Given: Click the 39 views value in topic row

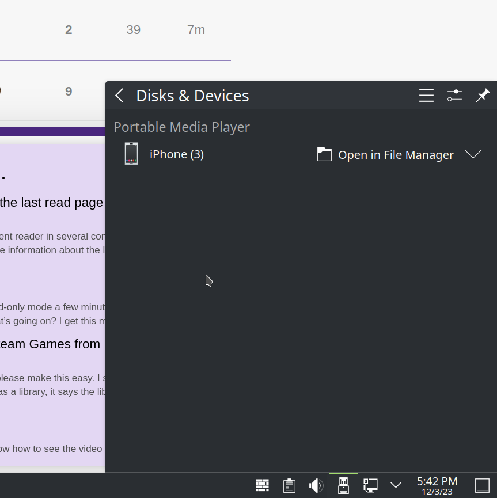Looking at the screenshot, I should 134,30.
